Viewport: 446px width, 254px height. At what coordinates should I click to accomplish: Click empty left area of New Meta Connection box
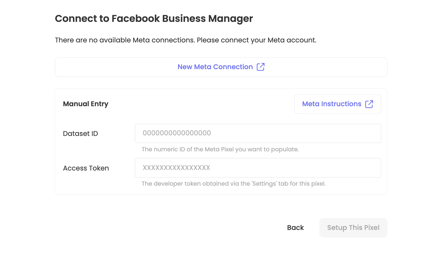click(x=108, y=67)
